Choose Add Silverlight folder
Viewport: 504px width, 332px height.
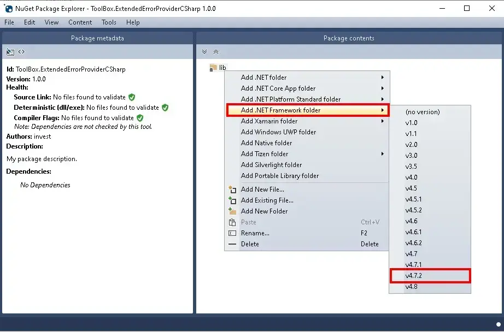(307, 165)
